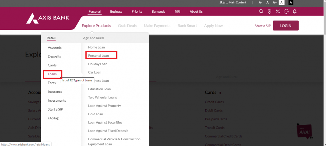
Task: Click the percent rates icon
Action: tap(278, 12)
